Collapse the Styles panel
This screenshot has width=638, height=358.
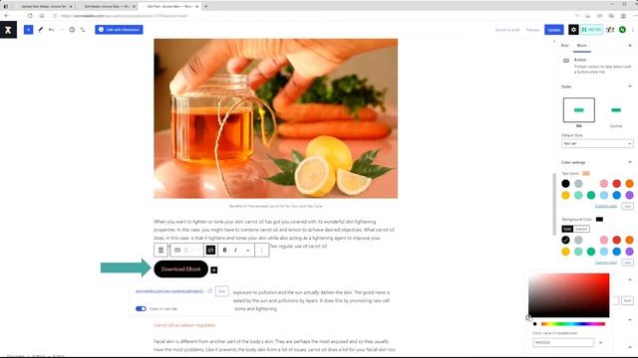pos(630,87)
